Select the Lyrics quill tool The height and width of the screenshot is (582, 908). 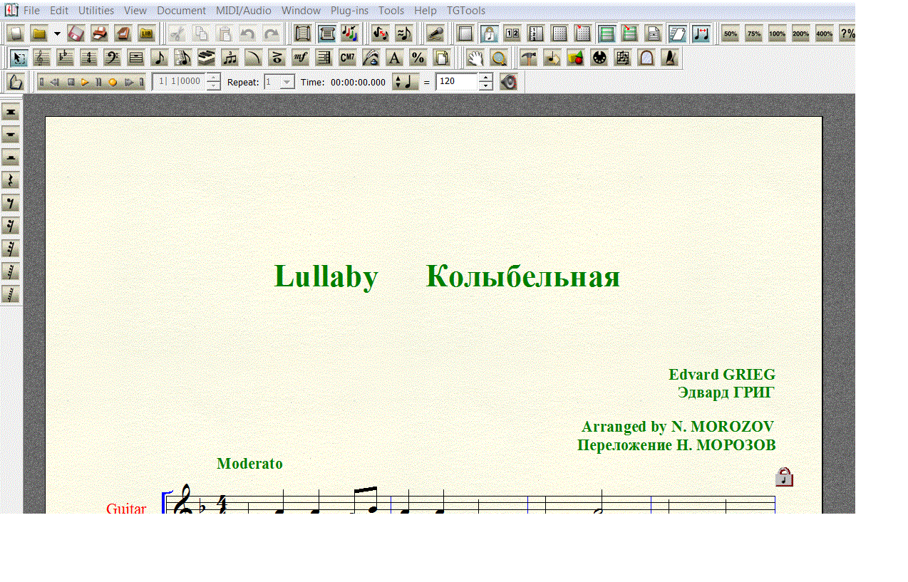371,58
